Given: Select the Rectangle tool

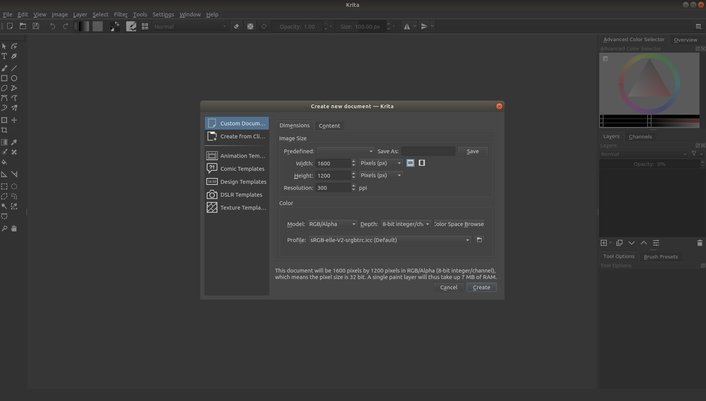Looking at the screenshot, I should click(4, 78).
